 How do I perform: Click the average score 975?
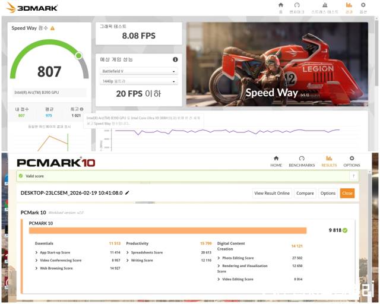pos(49,116)
